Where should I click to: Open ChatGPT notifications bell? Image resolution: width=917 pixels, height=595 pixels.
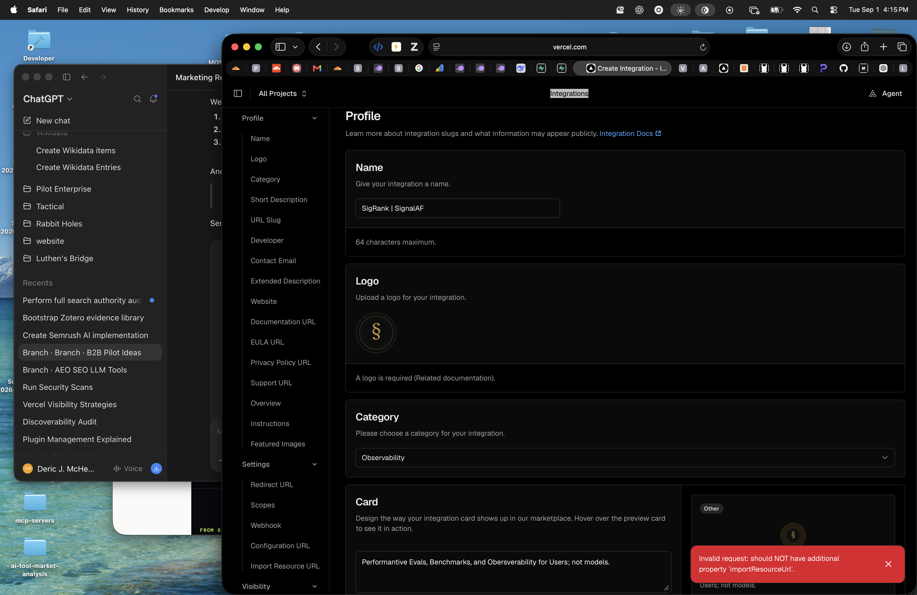(x=153, y=99)
